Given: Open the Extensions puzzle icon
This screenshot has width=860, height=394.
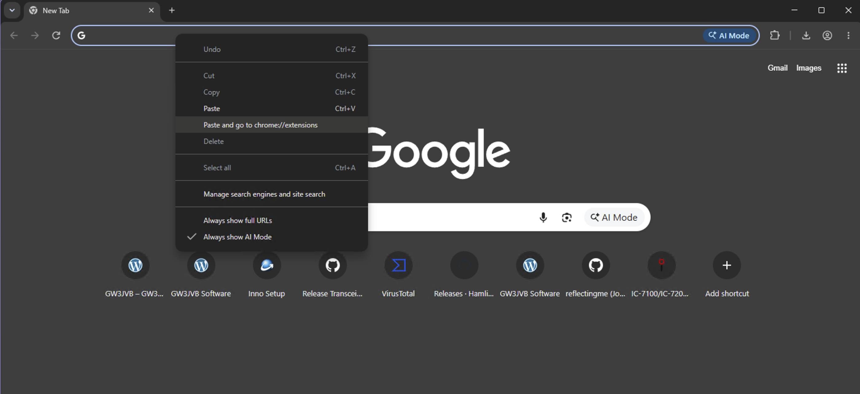Looking at the screenshot, I should point(775,35).
